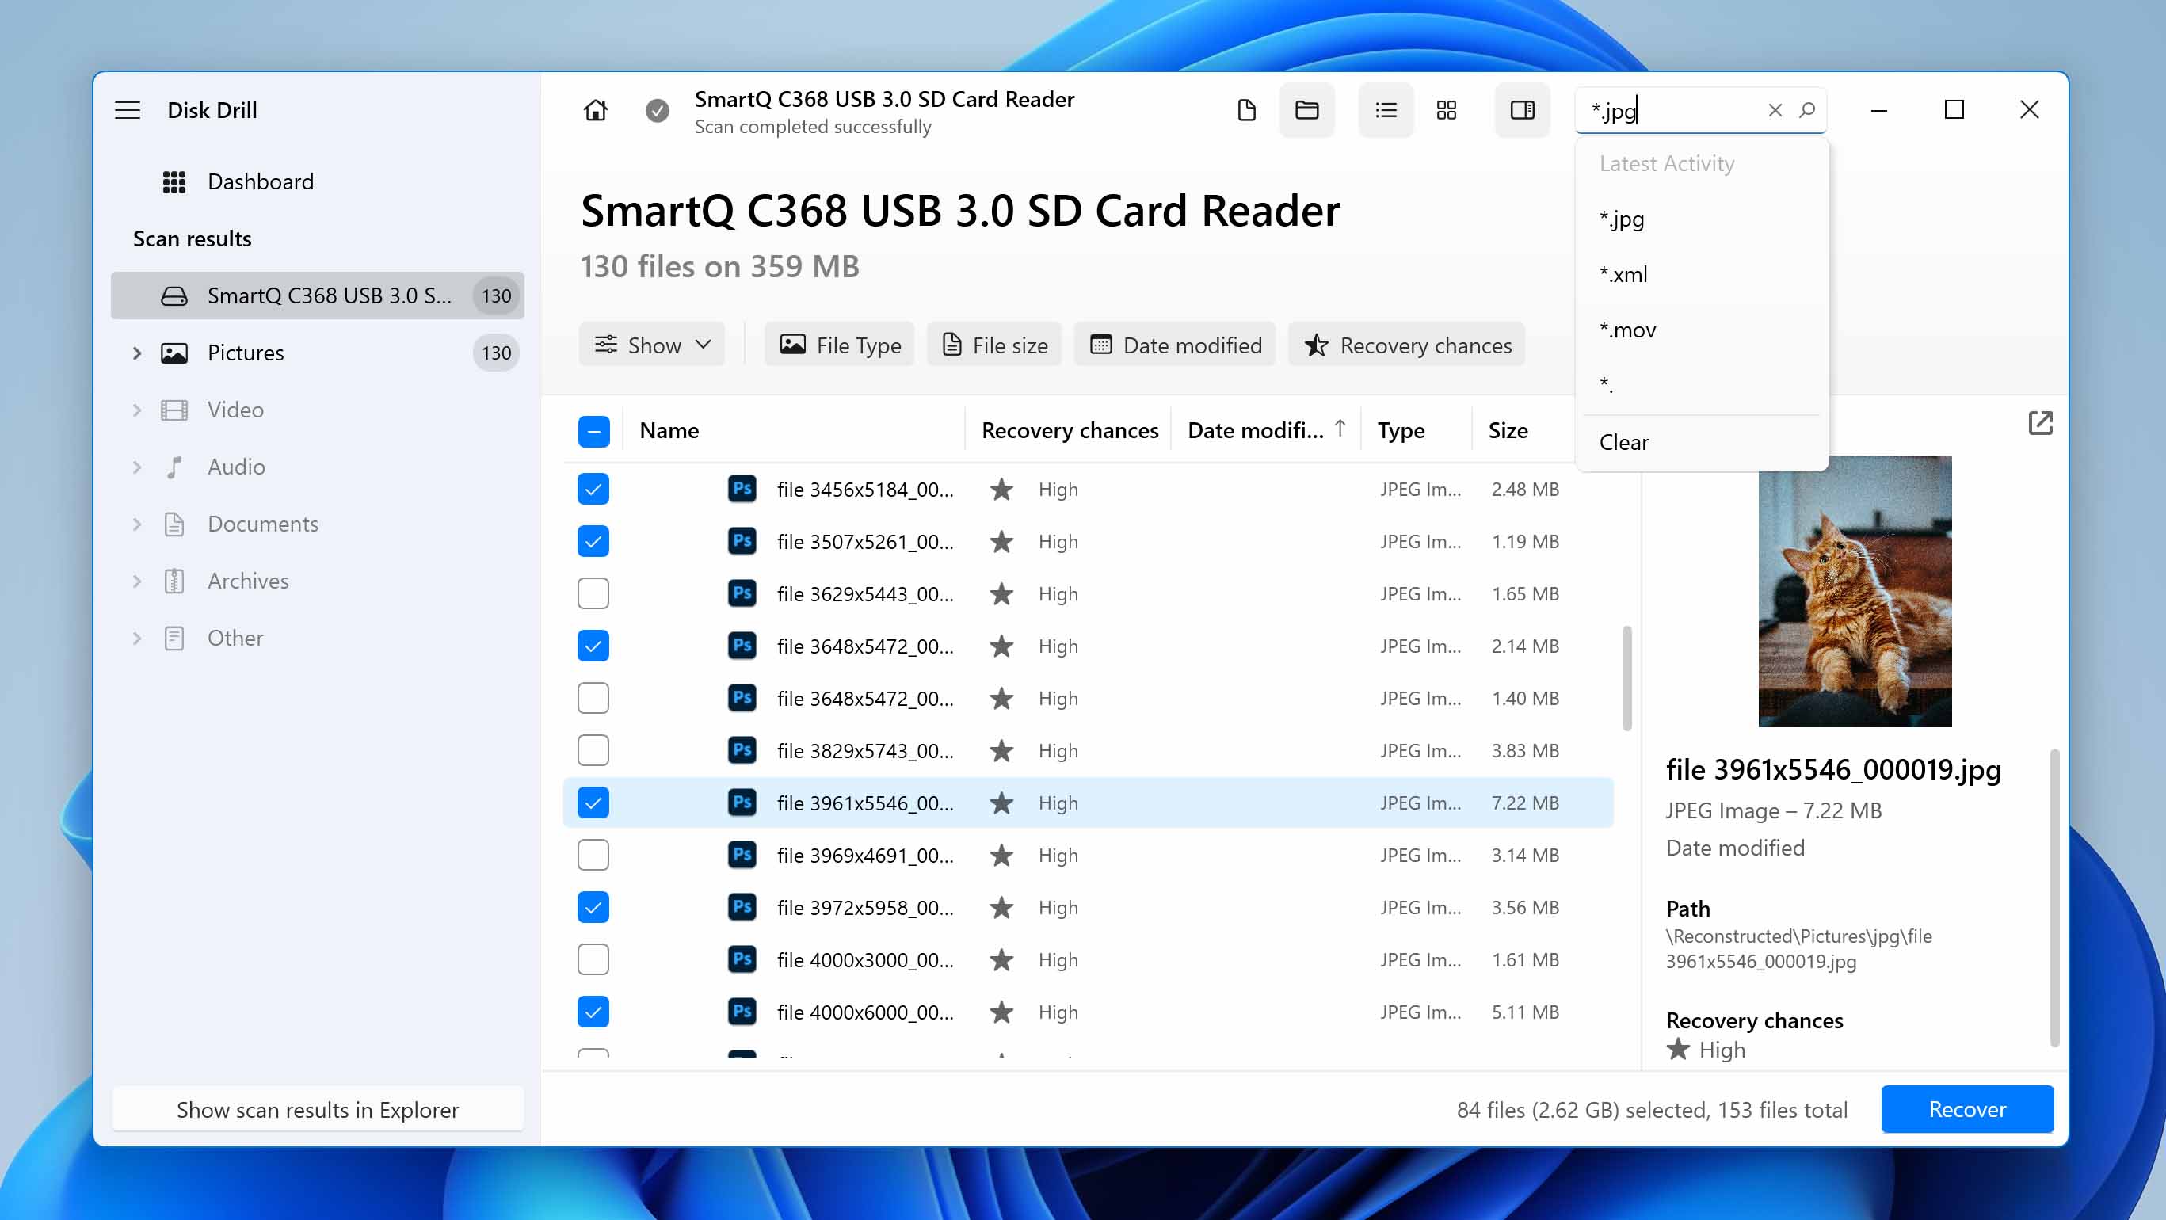The image size is (2166, 1220).
Task: Expand the Pictures category in sidebar
Action: coord(137,353)
